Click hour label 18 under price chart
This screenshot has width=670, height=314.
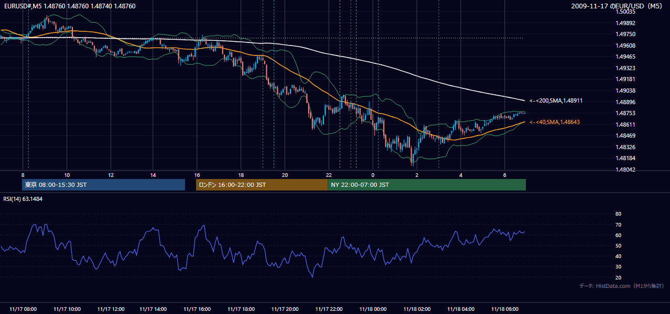pyautogui.click(x=241, y=175)
